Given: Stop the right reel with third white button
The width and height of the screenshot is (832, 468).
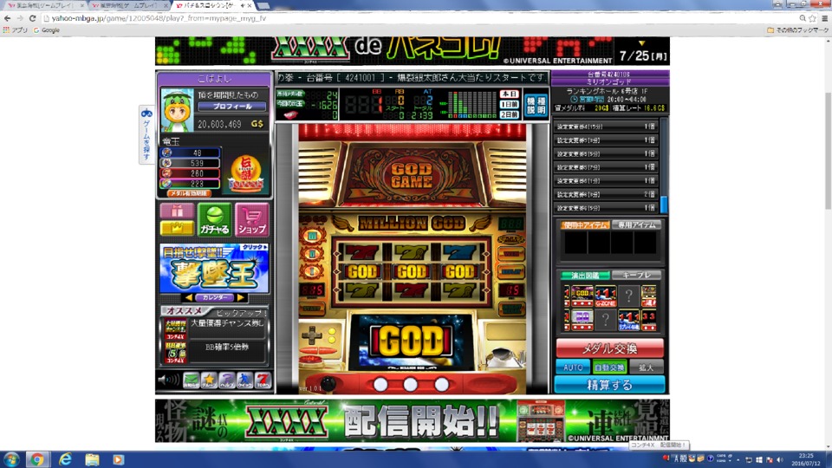Looking at the screenshot, I should 441,384.
